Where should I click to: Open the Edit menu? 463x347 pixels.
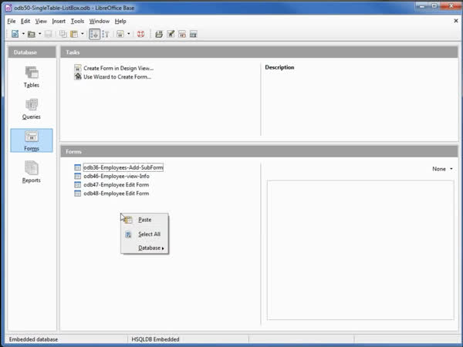click(x=25, y=22)
